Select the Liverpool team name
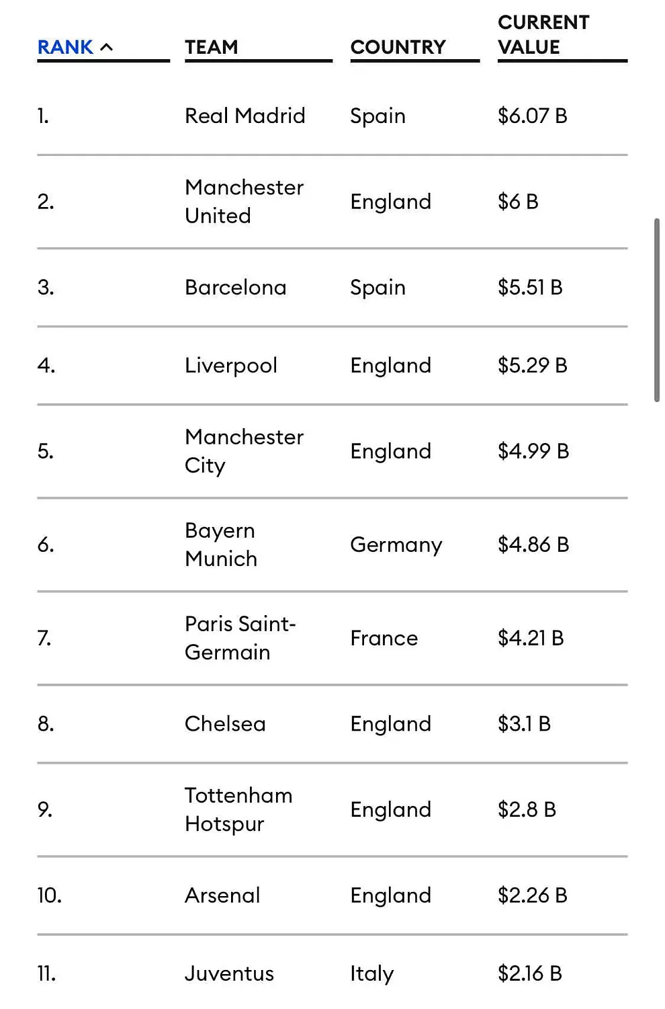 coord(230,365)
